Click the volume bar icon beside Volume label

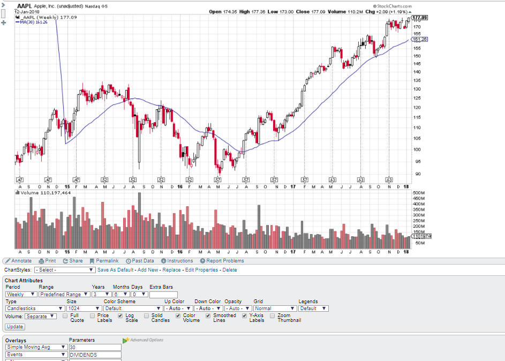point(17,193)
